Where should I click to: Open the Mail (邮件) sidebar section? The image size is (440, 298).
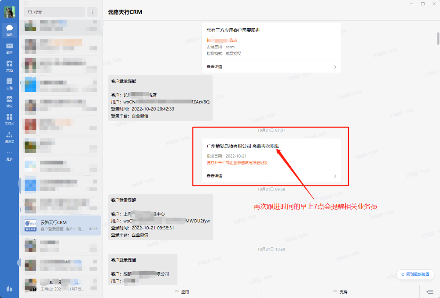point(9,48)
